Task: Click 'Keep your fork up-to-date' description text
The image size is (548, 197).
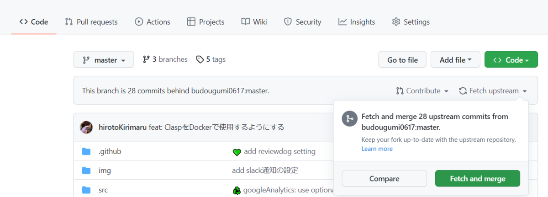Action: pos(438,140)
